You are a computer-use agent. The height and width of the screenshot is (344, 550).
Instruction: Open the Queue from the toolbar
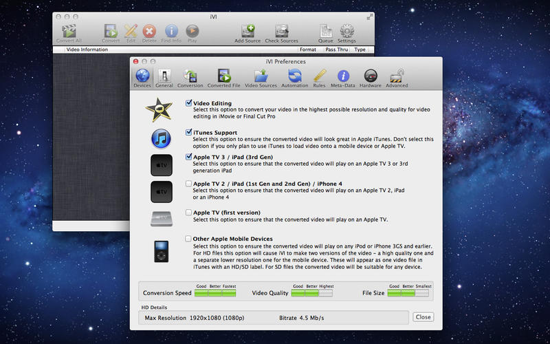tap(325, 32)
